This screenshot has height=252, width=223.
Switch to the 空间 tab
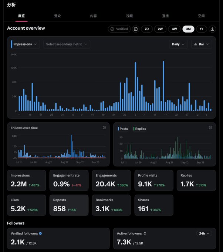201,16
